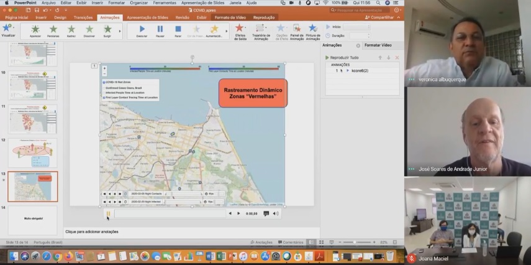The image size is (531, 265).
Task: Click Reproduzir Tudo in animation pane
Action: point(343,57)
